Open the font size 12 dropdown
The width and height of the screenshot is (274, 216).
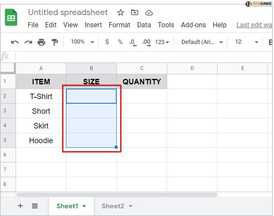tap(247, 42)
